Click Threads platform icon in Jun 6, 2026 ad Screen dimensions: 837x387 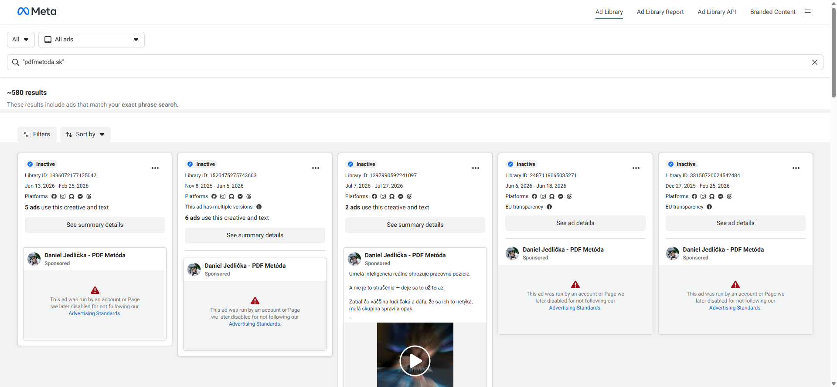pos(569,196)
